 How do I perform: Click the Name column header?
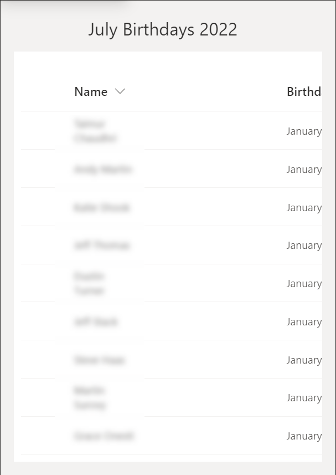[x=91, y=92]
